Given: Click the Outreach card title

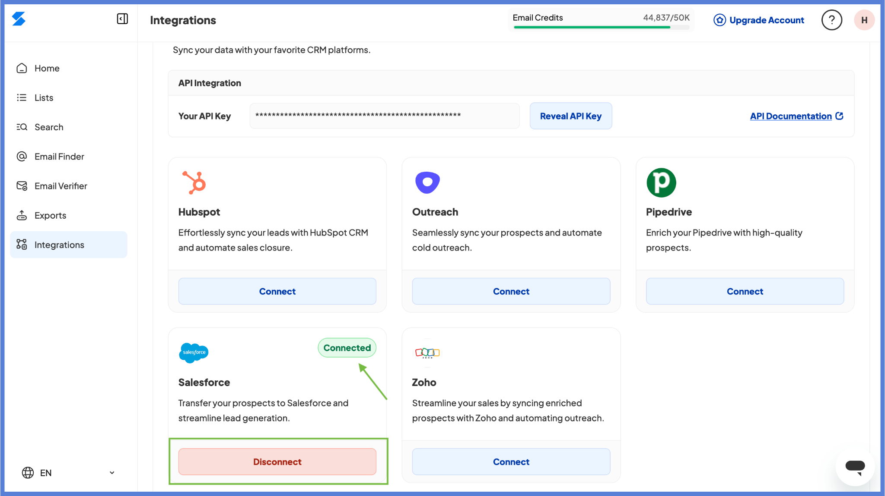Looking at the screenshot, I should [435, 212].
